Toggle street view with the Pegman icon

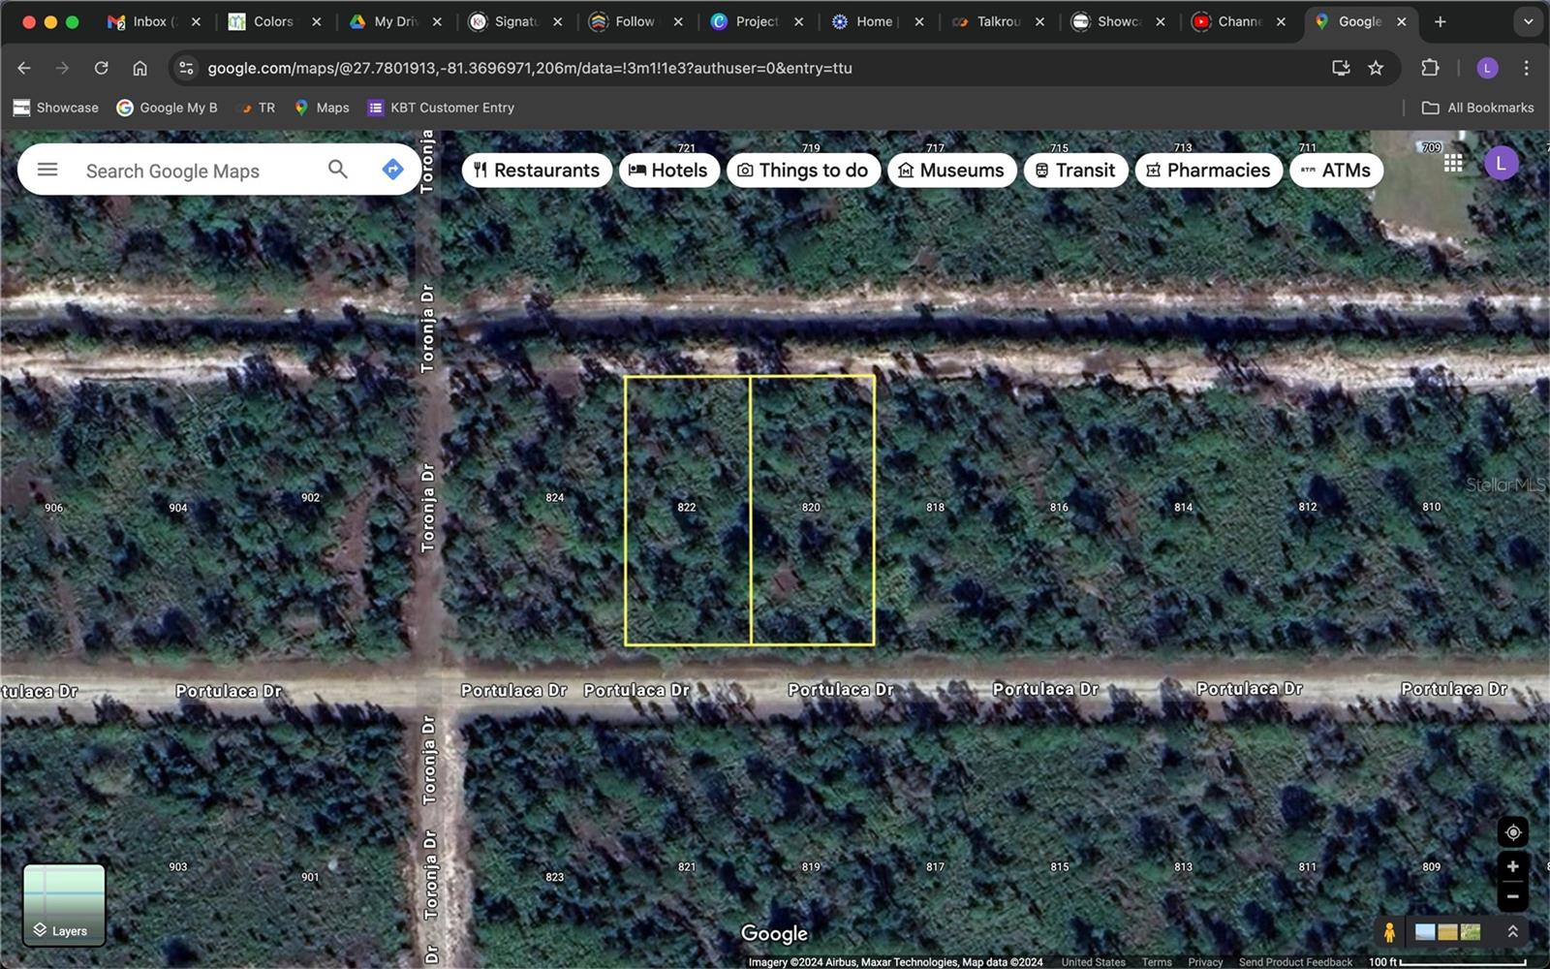[1390, 932]
